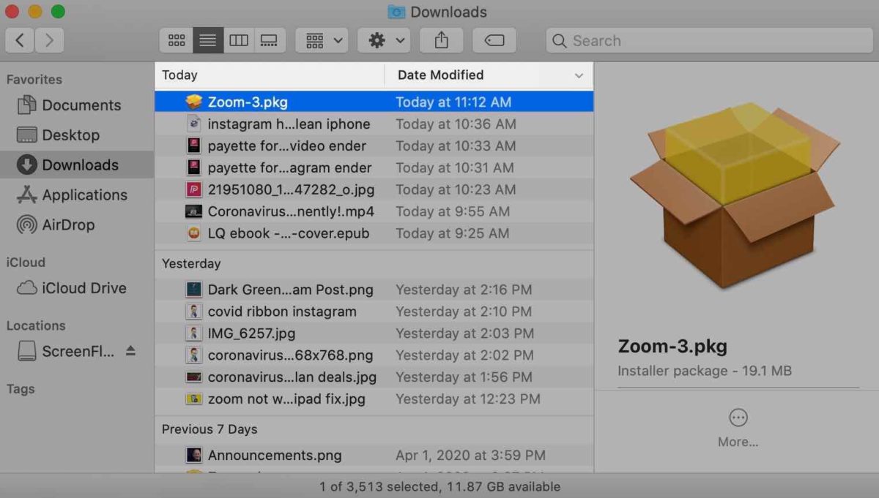Click the Zoom-3.pkg package icon
This screenshot has width=879, height=498.
pos(193,102)
